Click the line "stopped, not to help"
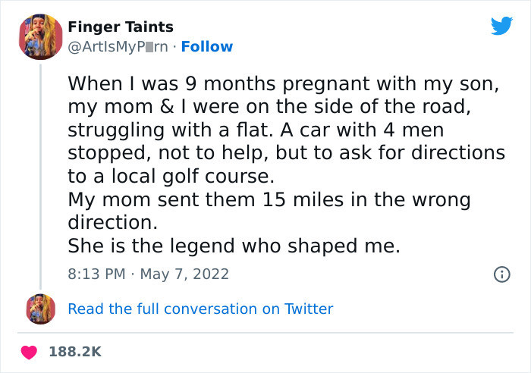This screenshot has width=531, height=373. pos(286,153)
